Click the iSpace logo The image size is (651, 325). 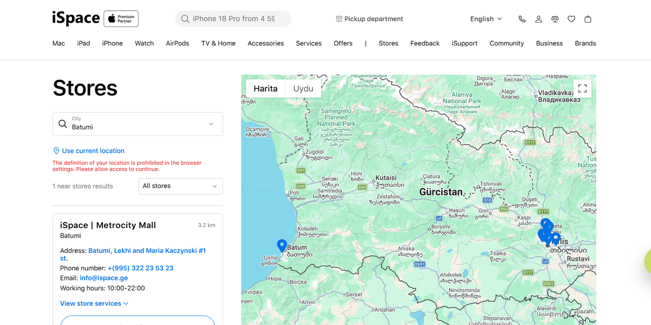click(x=76, y=18)
